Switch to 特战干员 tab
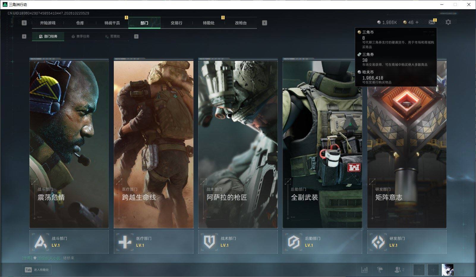Viewport: 476px width, 277px height. 112,23
